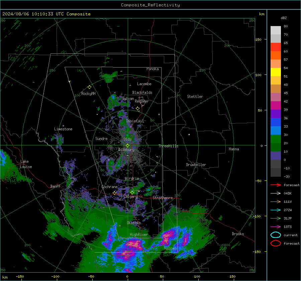Click the 'km' label in bottom-left corner

pos(5,277)
